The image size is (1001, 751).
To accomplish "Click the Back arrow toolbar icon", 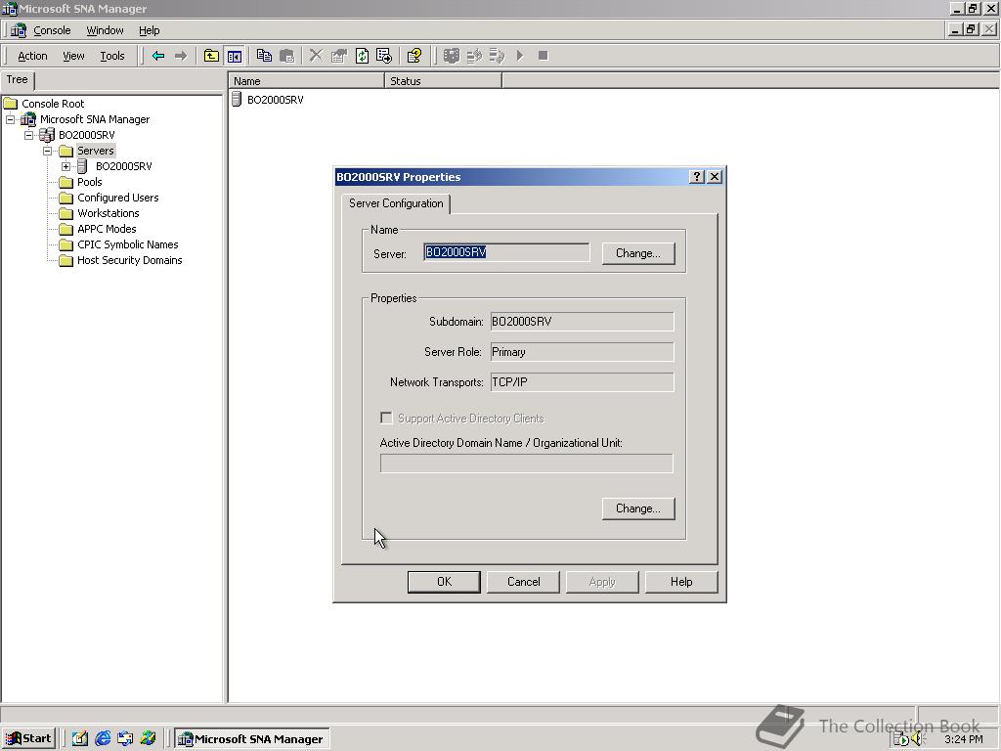I will [x=158, y=56].
